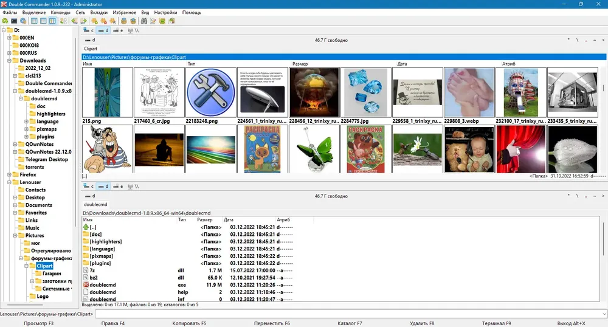The image size is (608, 327).
Task: Expand the 000EN folder tree node
Action: (9, 38)
